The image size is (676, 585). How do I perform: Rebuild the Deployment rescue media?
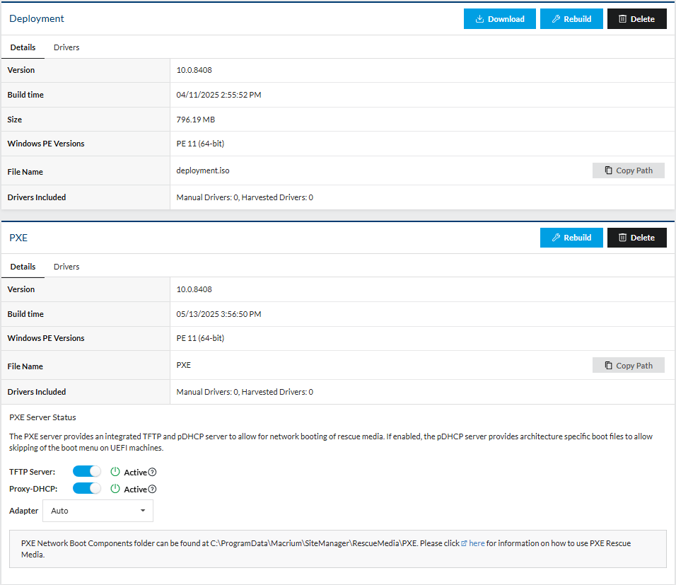click(x=571, y=19)
